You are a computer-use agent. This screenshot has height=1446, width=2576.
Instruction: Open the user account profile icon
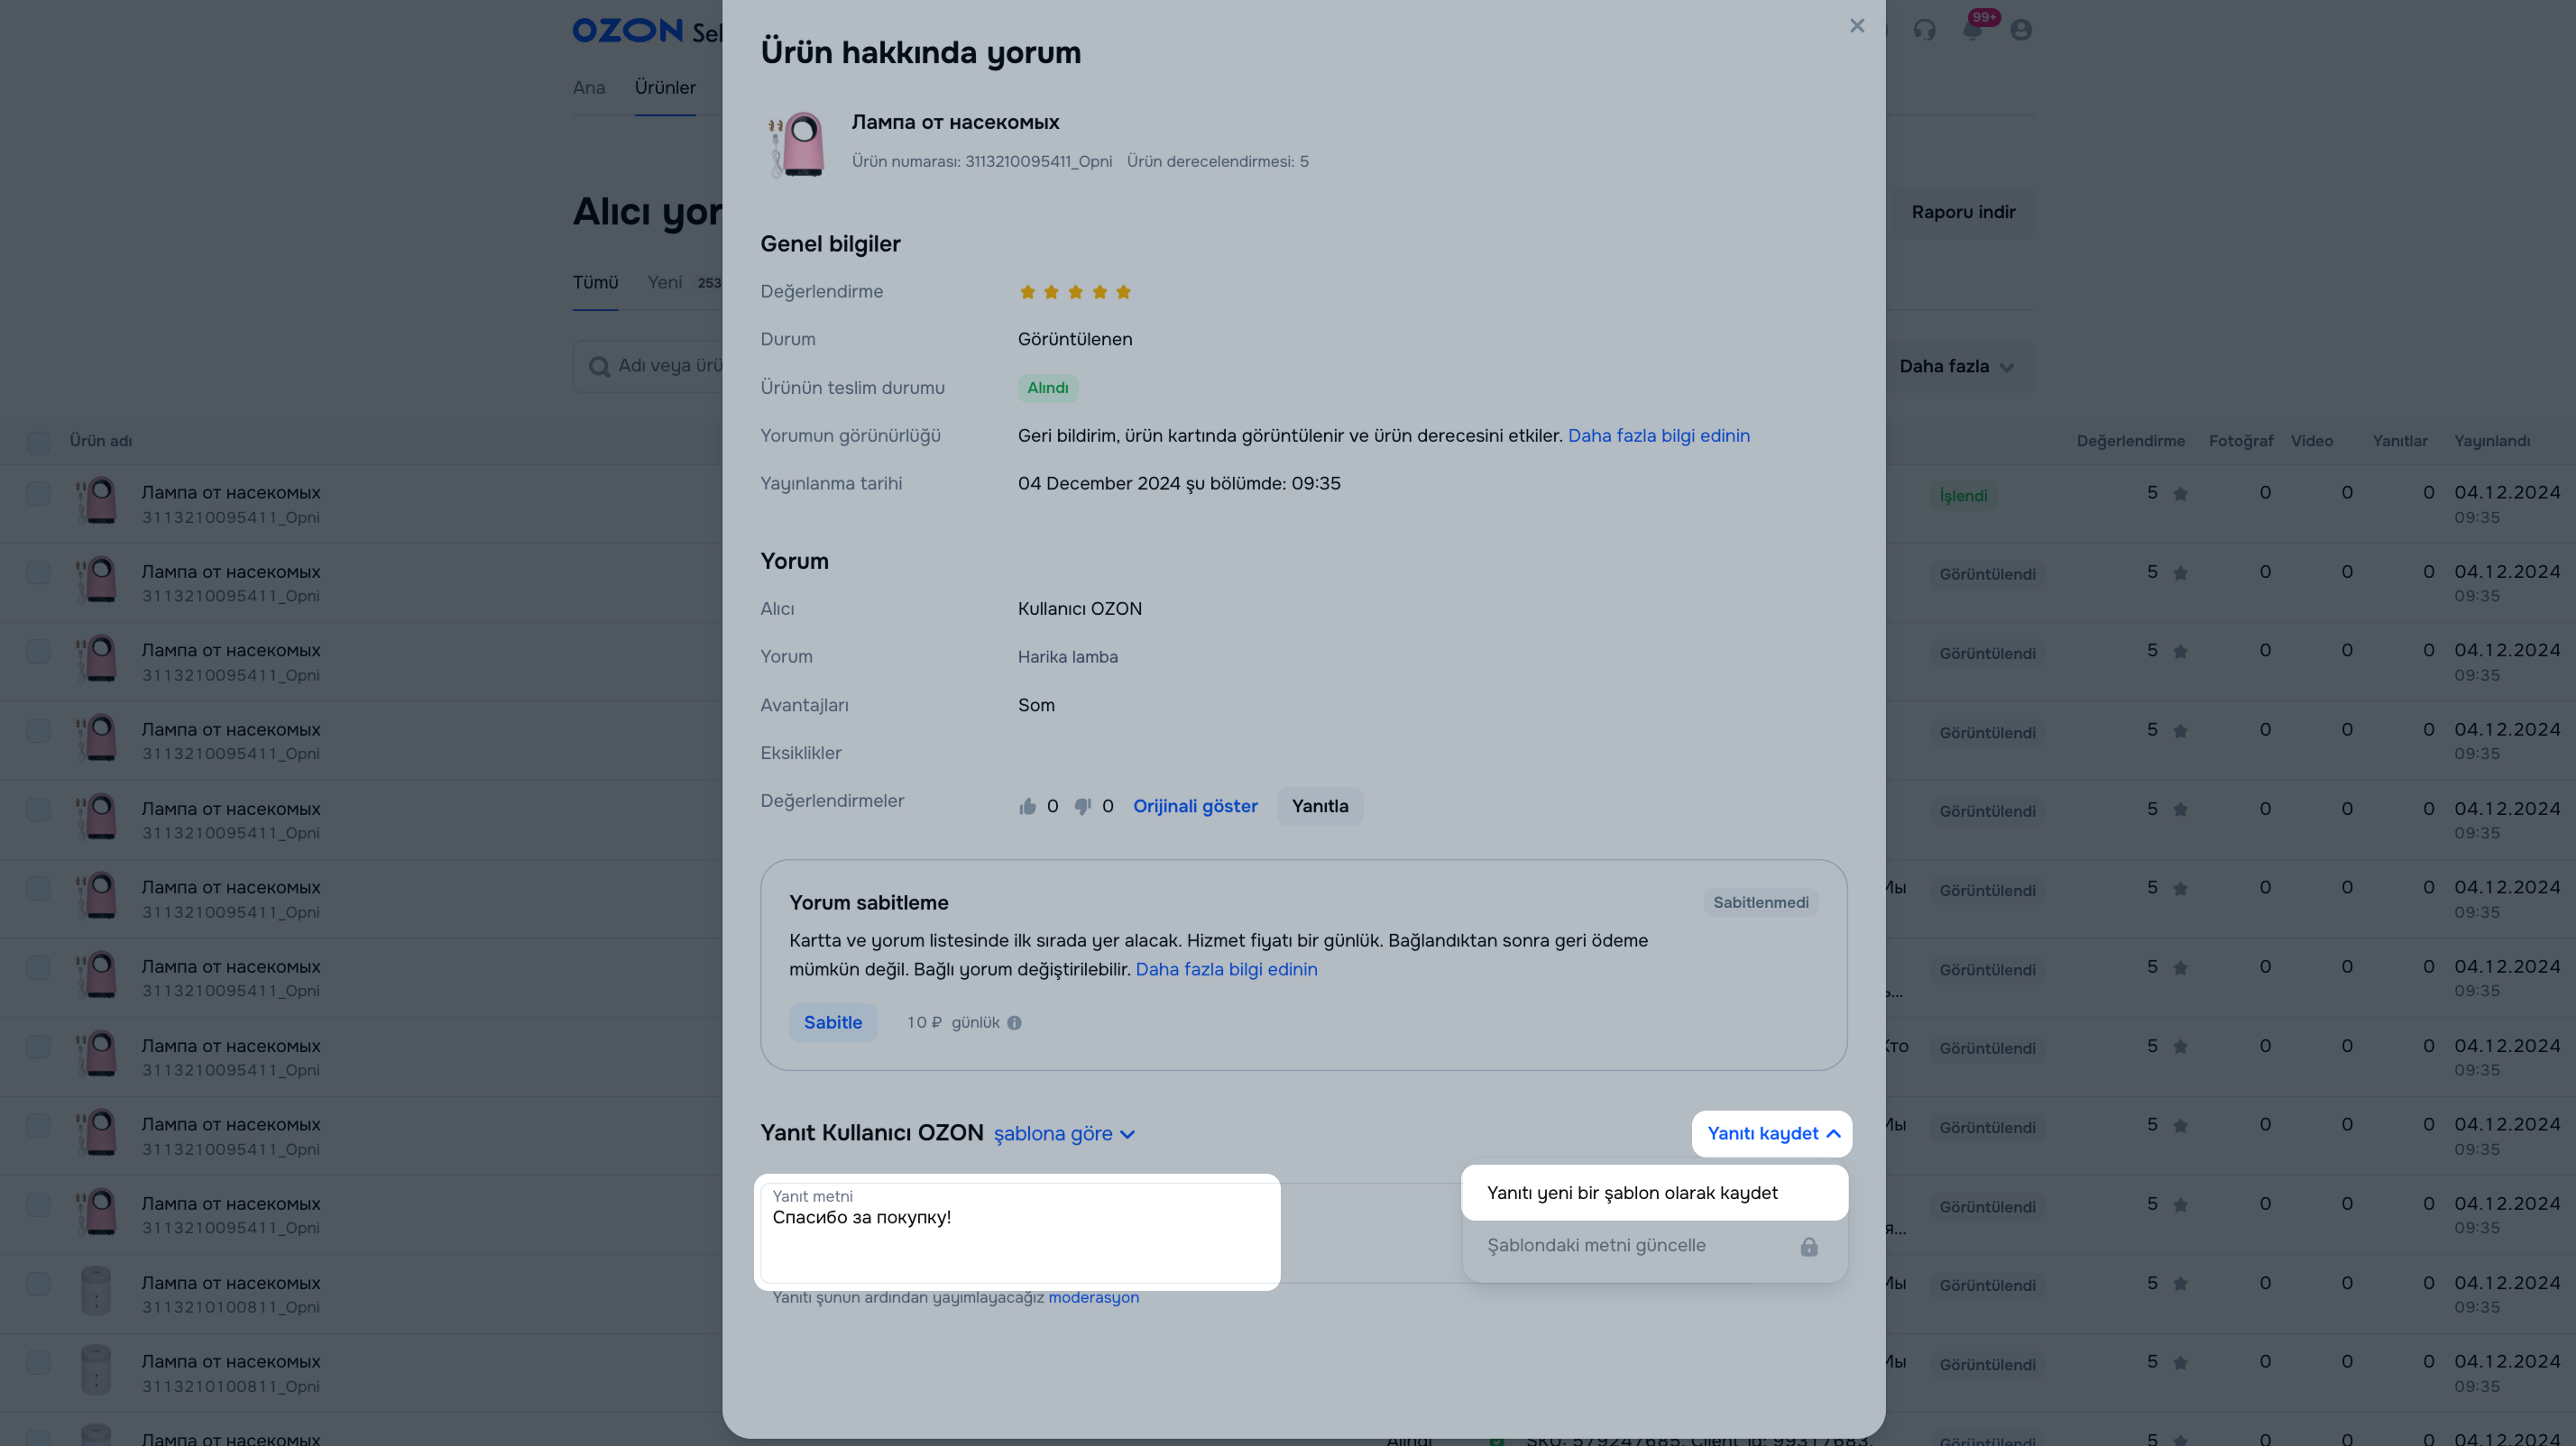(x=2020, y=30)
